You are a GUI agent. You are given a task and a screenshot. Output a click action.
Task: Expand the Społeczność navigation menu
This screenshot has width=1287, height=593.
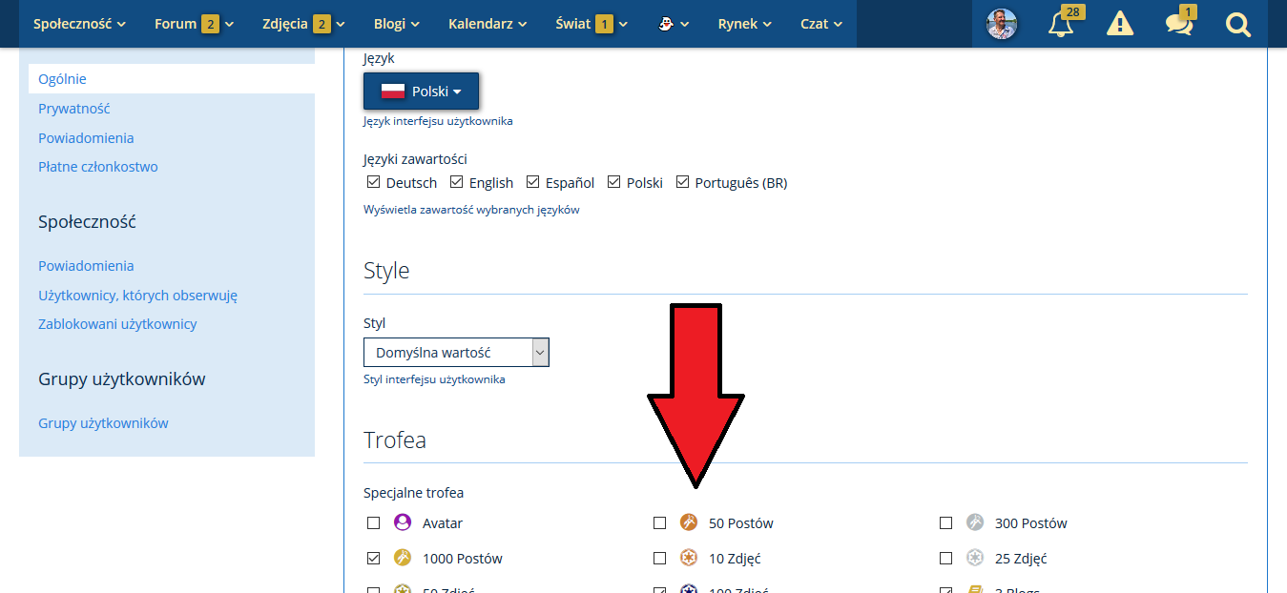click(79, 24)
